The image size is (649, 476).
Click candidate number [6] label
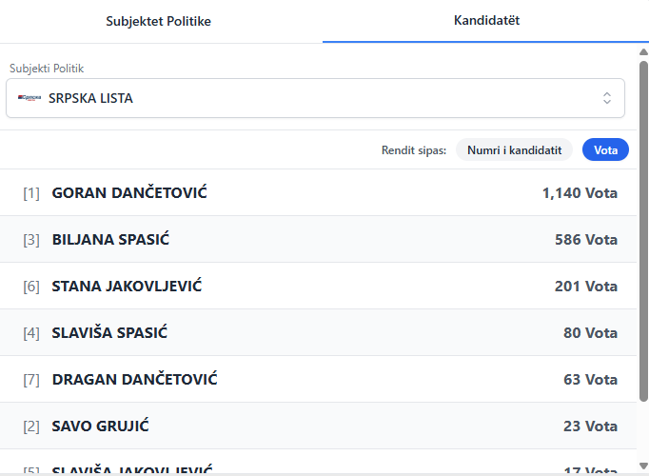point(31,287)
